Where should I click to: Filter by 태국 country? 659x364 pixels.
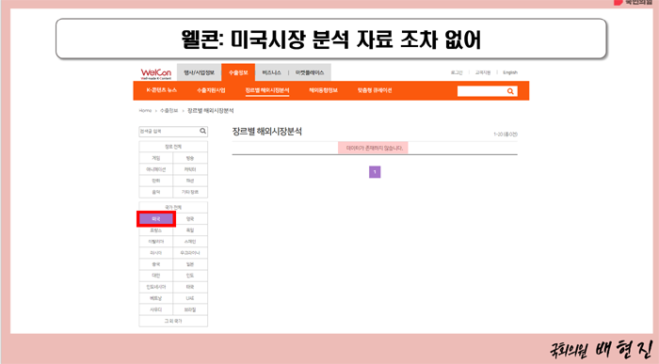click(190, 287)
